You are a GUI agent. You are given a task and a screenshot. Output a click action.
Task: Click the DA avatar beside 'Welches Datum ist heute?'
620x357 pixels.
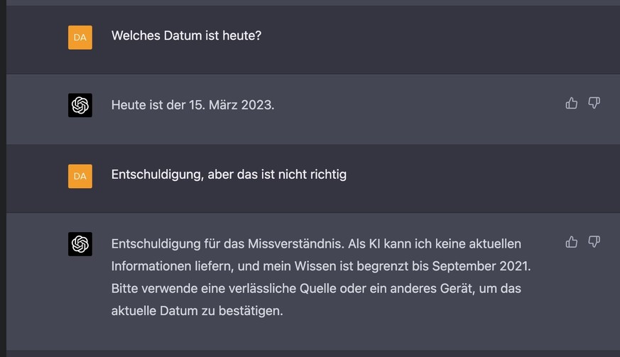80,38
